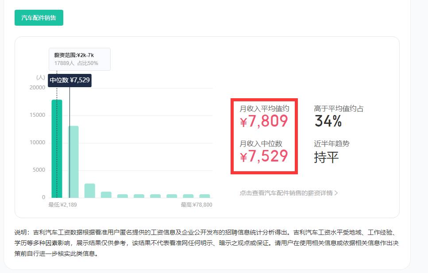Click the chevron after 薪资详情
This screenshot has height=273, width=428.
336,193
